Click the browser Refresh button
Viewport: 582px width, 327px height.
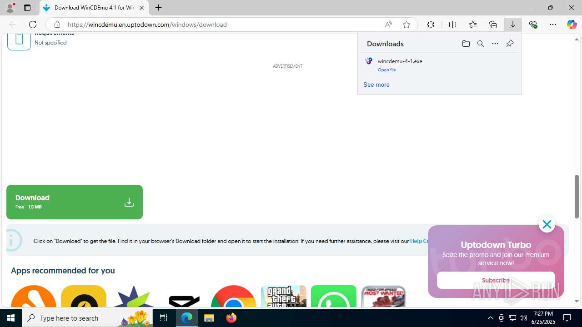tap(33, 25)
